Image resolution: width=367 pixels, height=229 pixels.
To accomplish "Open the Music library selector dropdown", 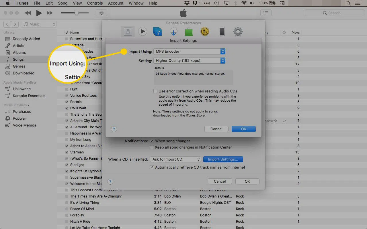I will 39,24.
